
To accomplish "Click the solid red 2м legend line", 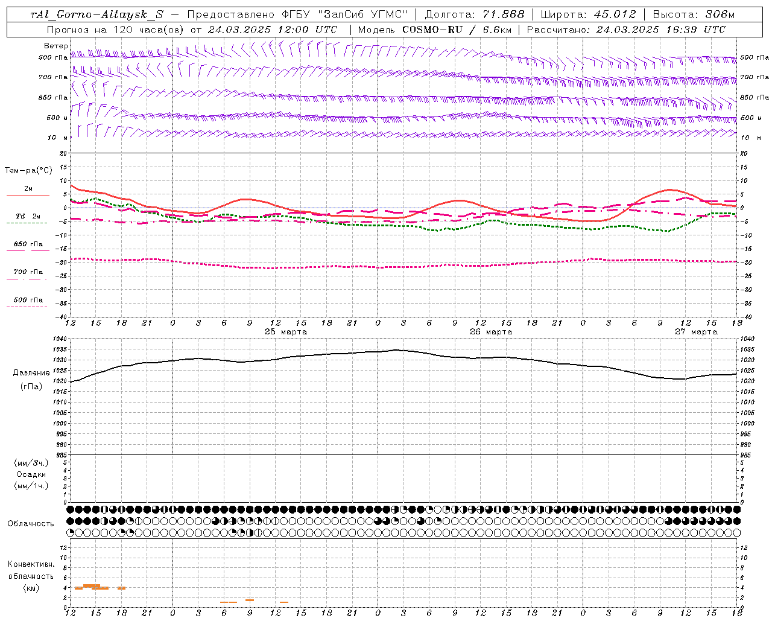I will (x=28, y=196).
